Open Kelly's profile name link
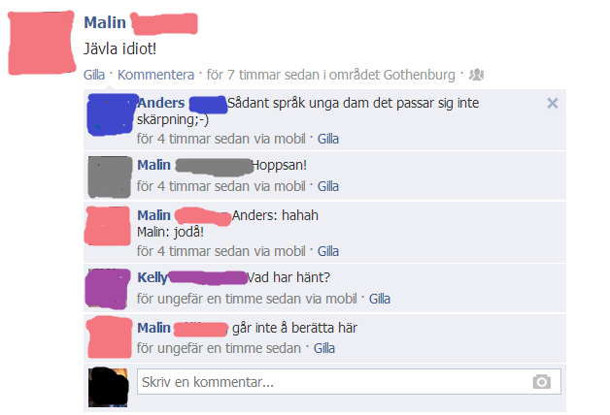Image resolution: width=610 pixels, height=415 pixels. pos(152,277)
